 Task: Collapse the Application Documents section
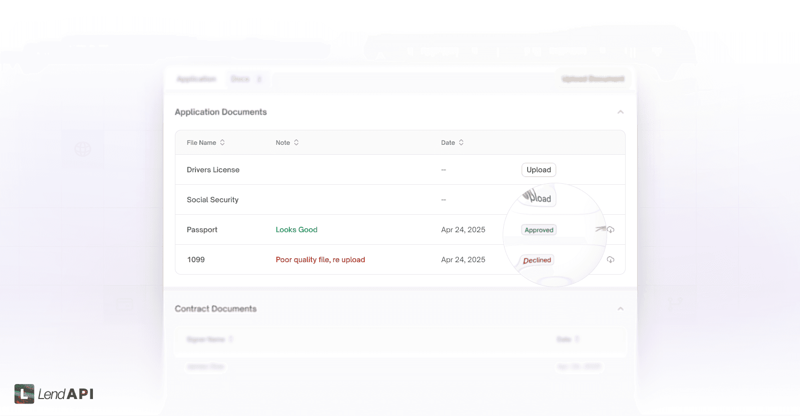tap(621, 112)
